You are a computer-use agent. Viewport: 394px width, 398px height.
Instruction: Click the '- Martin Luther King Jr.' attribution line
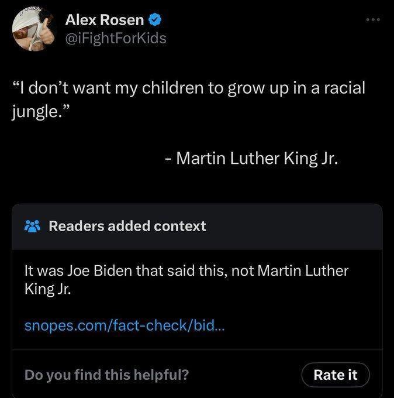coord(251,158)
